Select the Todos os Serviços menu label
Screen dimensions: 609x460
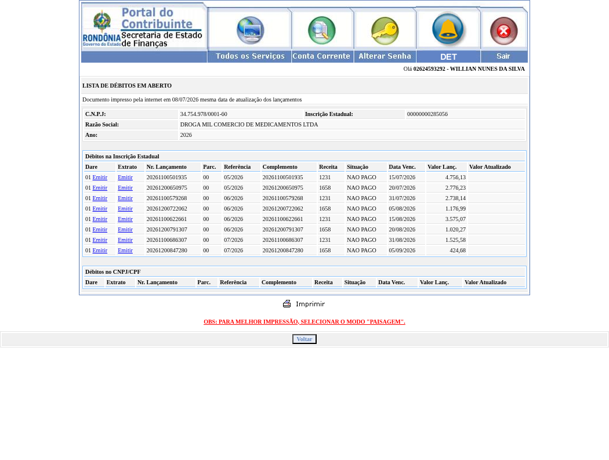(250, 56)
